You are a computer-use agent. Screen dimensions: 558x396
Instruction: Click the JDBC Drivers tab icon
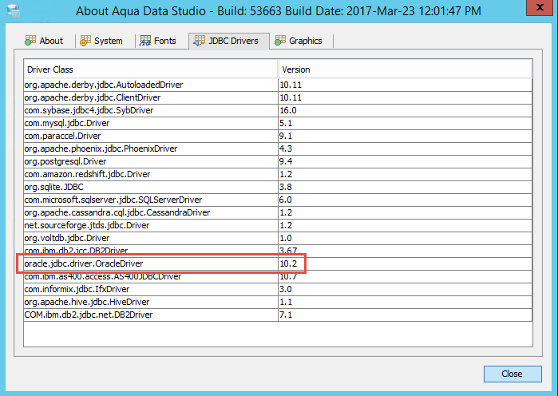[x=199, y=41]
